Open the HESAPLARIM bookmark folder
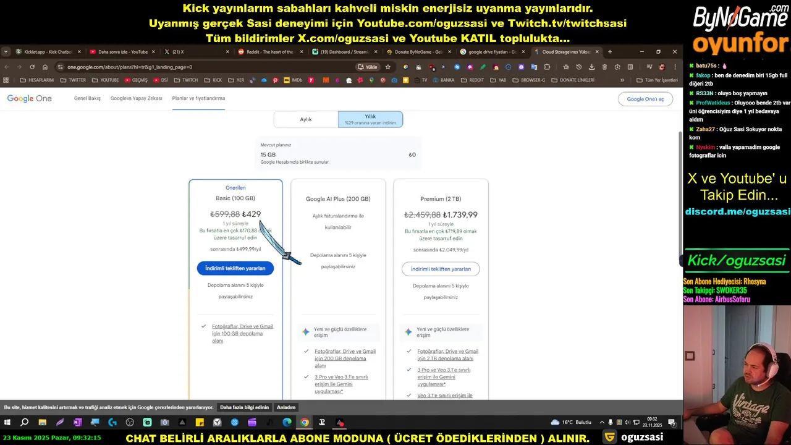This screenshot has width=791, height=445. (x=37, y=80)
